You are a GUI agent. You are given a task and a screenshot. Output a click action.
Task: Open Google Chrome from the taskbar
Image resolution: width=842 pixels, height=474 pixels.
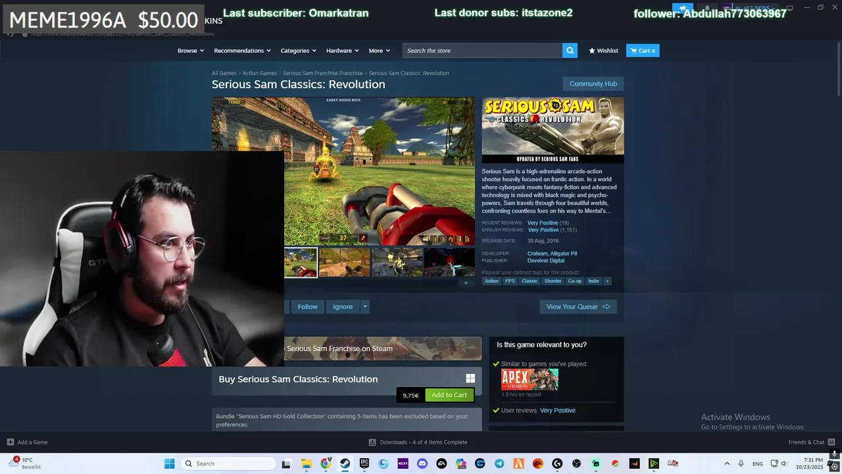pyautogui.click(x=326, y=463)
